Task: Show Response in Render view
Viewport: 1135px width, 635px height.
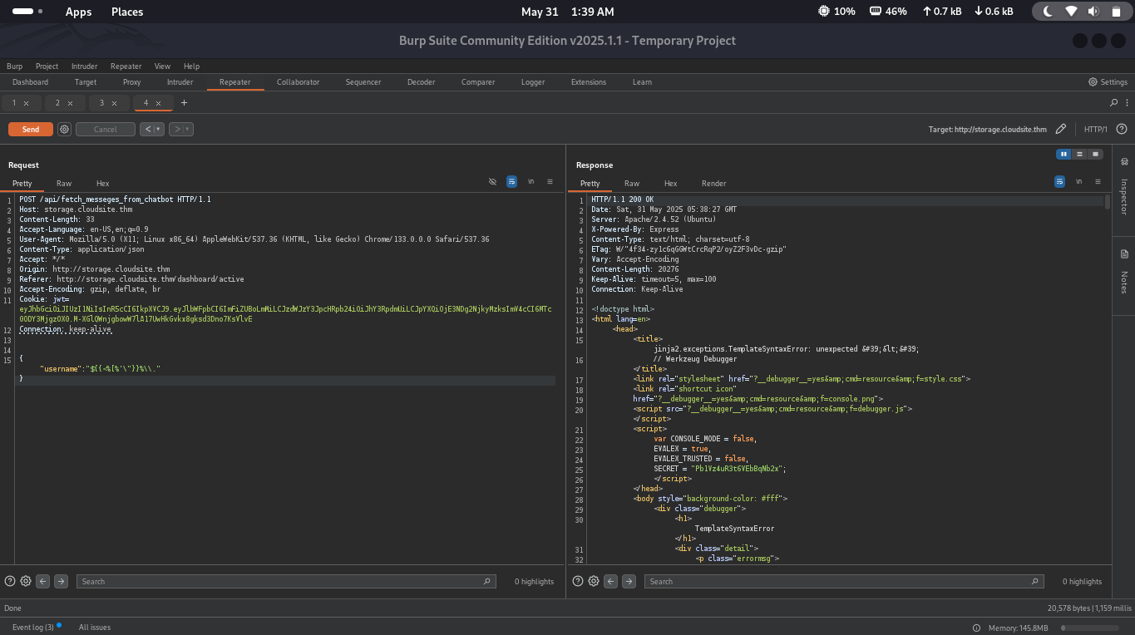Action: pyautogui.click(x=713, y=183)
